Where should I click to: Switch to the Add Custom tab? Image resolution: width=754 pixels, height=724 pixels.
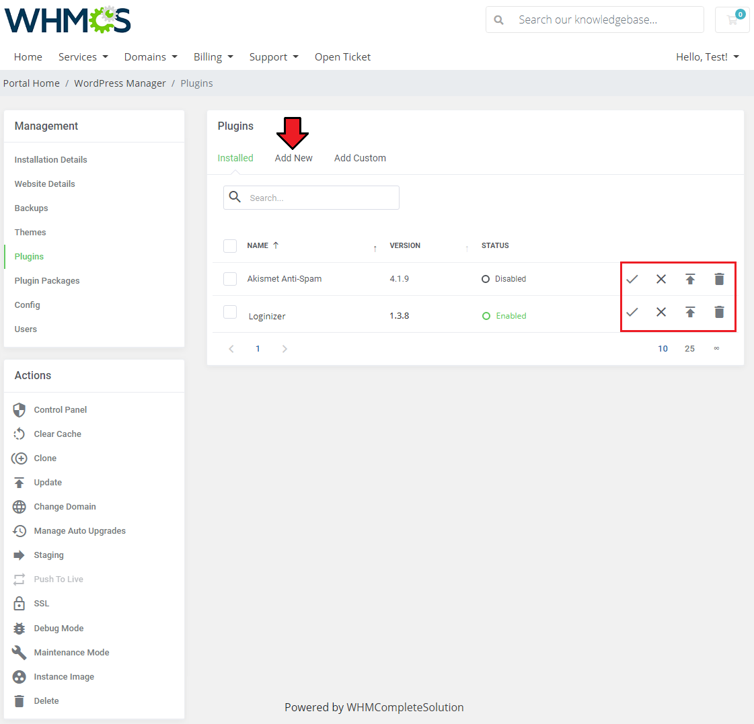(360, 158)
